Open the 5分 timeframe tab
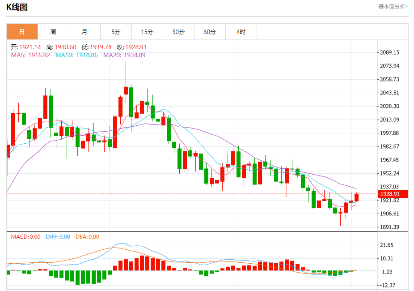Screen dimensions: 414x291 coord(116,32)
